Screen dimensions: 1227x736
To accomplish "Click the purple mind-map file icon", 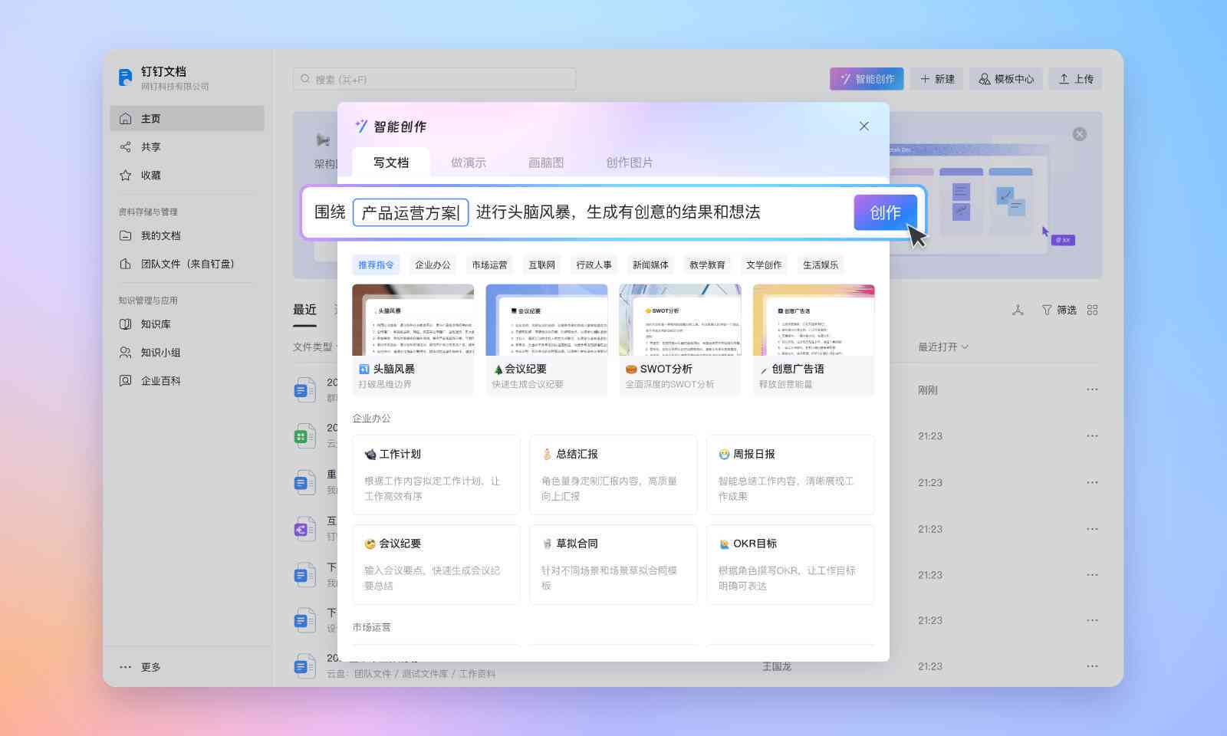I will [305, 529].
